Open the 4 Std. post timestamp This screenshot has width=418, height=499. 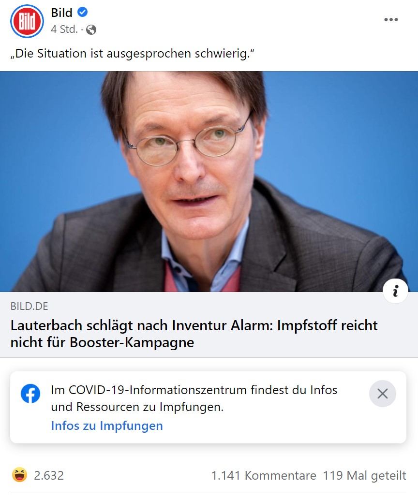pyautogui.click(x=64, y=29)
